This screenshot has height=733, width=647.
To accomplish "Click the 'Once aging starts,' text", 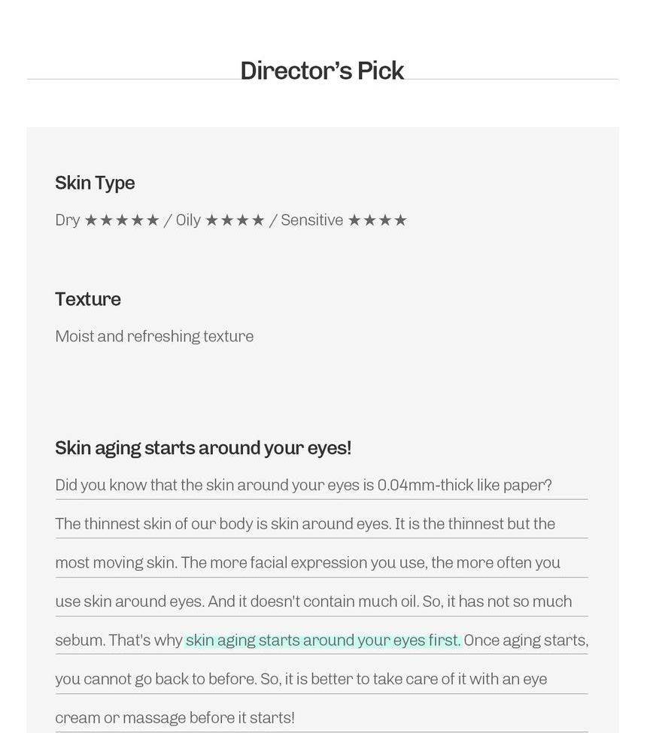I will click(x=525, y=641).
